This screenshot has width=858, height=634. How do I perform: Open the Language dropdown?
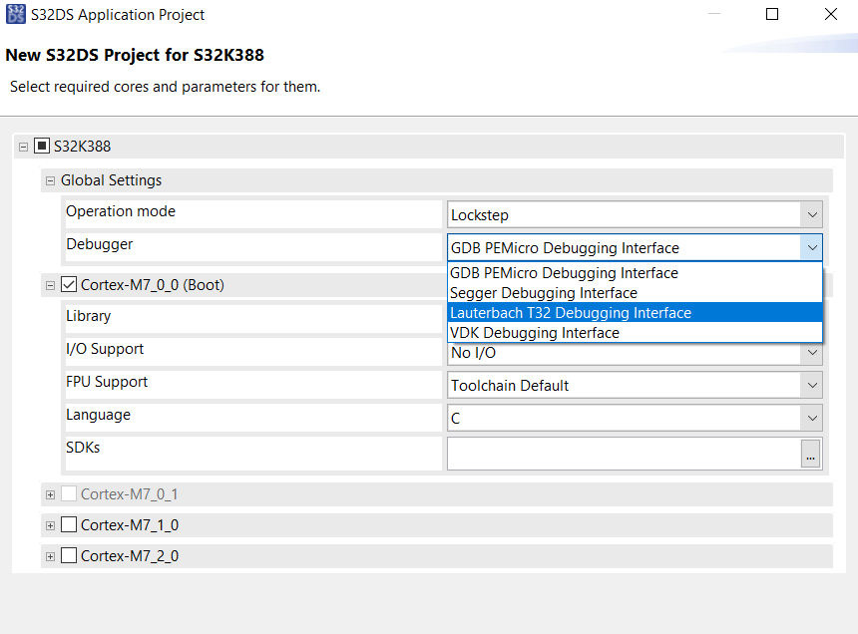click(x=812, y=417)
